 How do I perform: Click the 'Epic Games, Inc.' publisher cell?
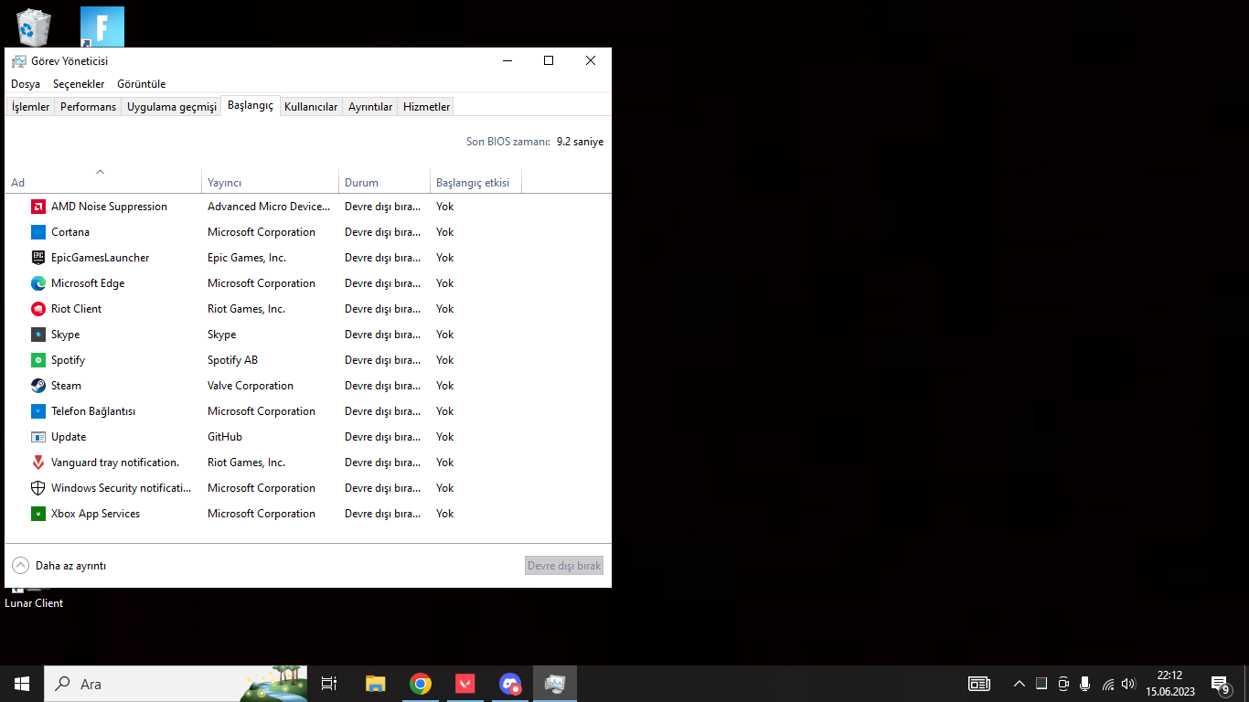click(x=247, y=258)
